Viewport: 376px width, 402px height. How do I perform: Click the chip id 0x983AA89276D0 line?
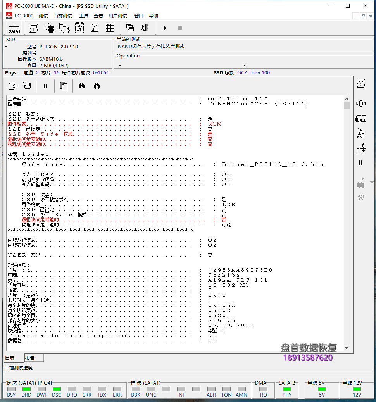pyautogui.click(x=140, y=270)
